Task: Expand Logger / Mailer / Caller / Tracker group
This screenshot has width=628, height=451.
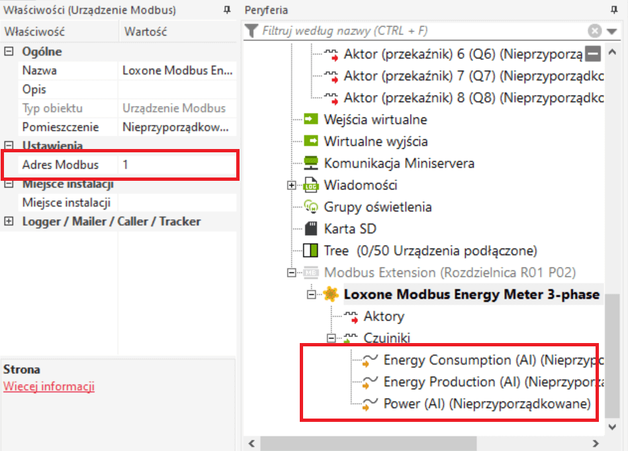Action: (x=9, y=221)
